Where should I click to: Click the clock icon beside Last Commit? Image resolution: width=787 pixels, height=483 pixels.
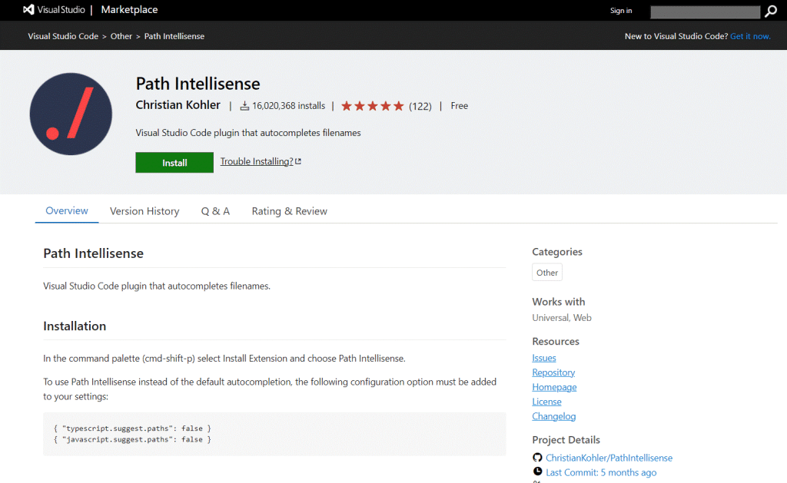coord(537,471)
